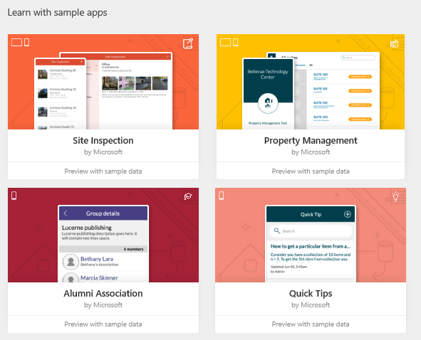Click the tablet layout icon on Property Management
Viewport: 421px width, 340px height.
[x=225, y=43]
